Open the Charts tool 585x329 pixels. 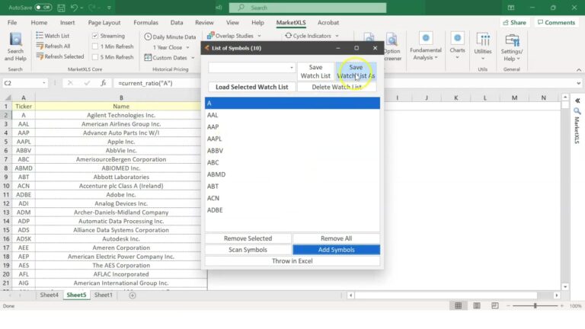point(457,46)
